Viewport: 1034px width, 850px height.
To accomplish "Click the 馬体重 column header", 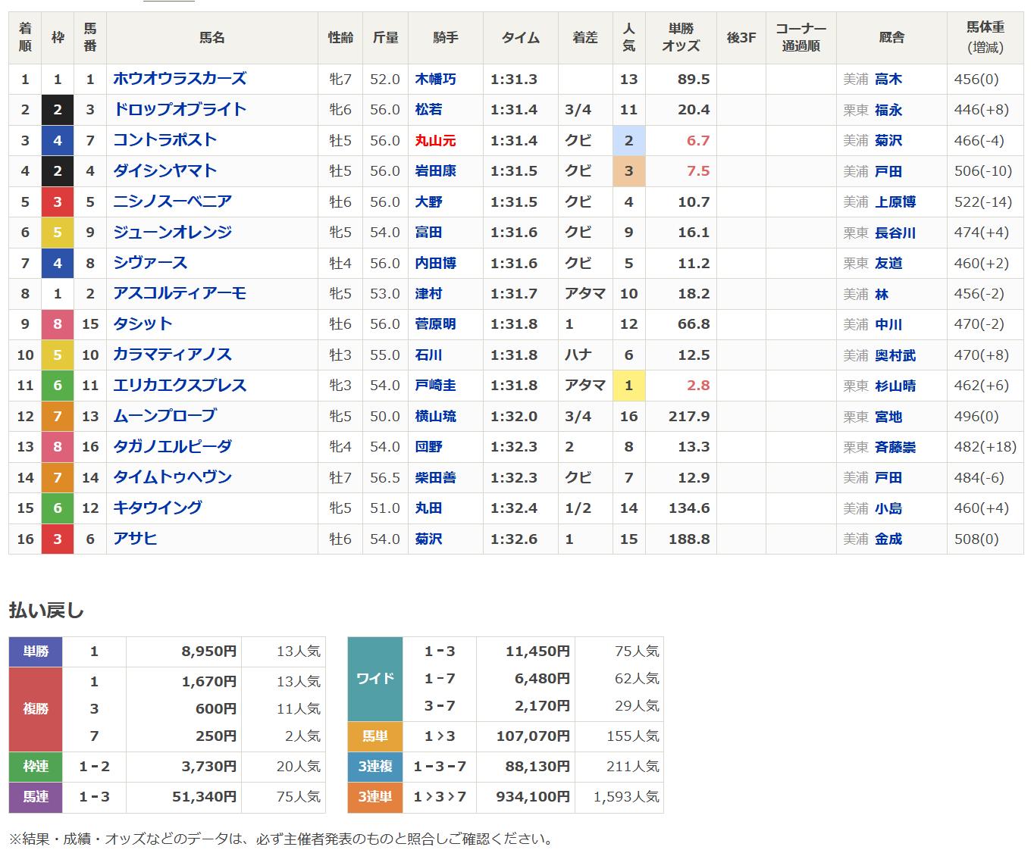I will [985, 37].
